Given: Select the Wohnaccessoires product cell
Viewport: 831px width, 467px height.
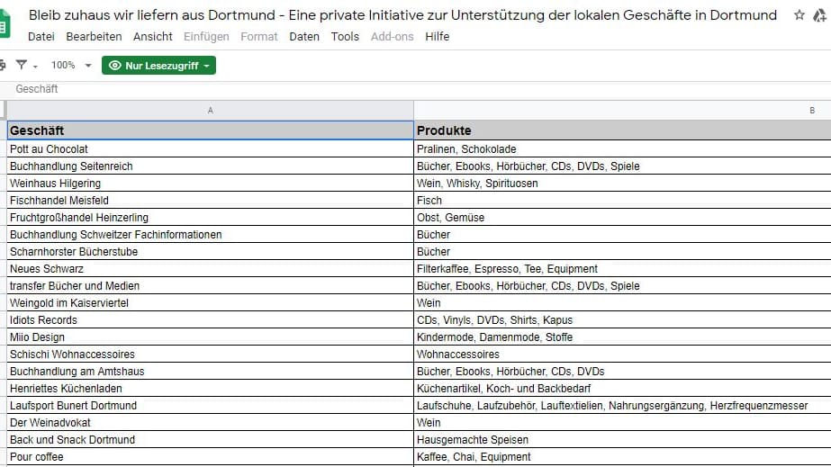Looking at the screenshot, I should pyautogui.click(x=622, y=355).
